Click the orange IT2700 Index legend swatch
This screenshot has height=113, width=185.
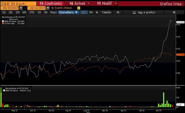3,24
